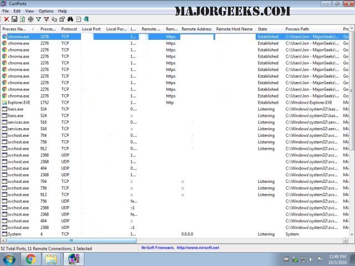Select the Explorer.EXE process name
Screen dimensions: 355x266
pos(19,103)
